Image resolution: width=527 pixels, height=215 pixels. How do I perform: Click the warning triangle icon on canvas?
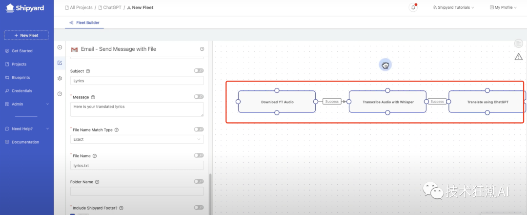point(519,57)
